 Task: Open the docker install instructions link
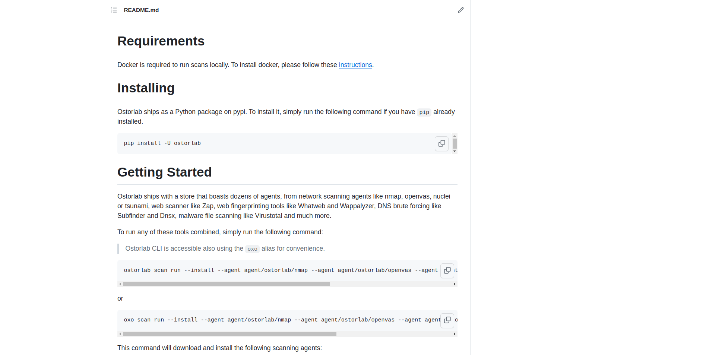coord(355,65)
